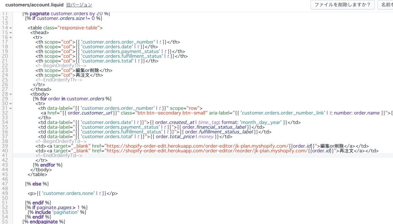The height and width of the screenshot is (224, 393).
Task: Collapse the tr fold arrow at line 30
Action: pyautogui.click(x=11, y=104)
